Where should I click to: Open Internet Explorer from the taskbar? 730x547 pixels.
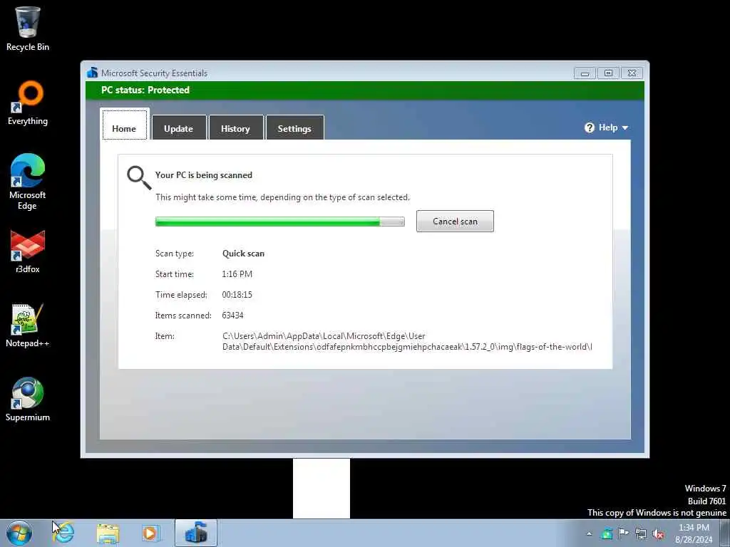63,533
